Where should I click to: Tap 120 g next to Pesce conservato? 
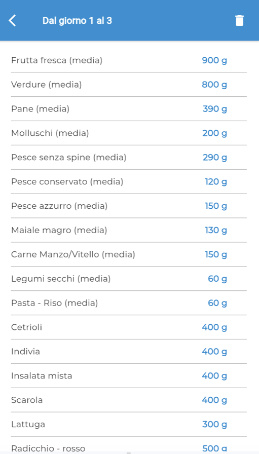pos(216,182)
